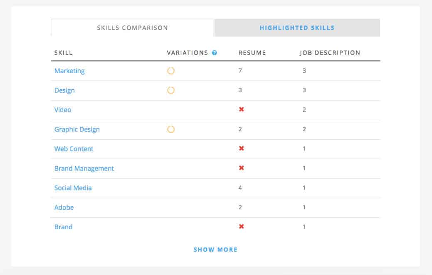Image resolution: width=432 pixels, height=275 pixels.
Task: Click the red X in the Video row
Action: 241,109
